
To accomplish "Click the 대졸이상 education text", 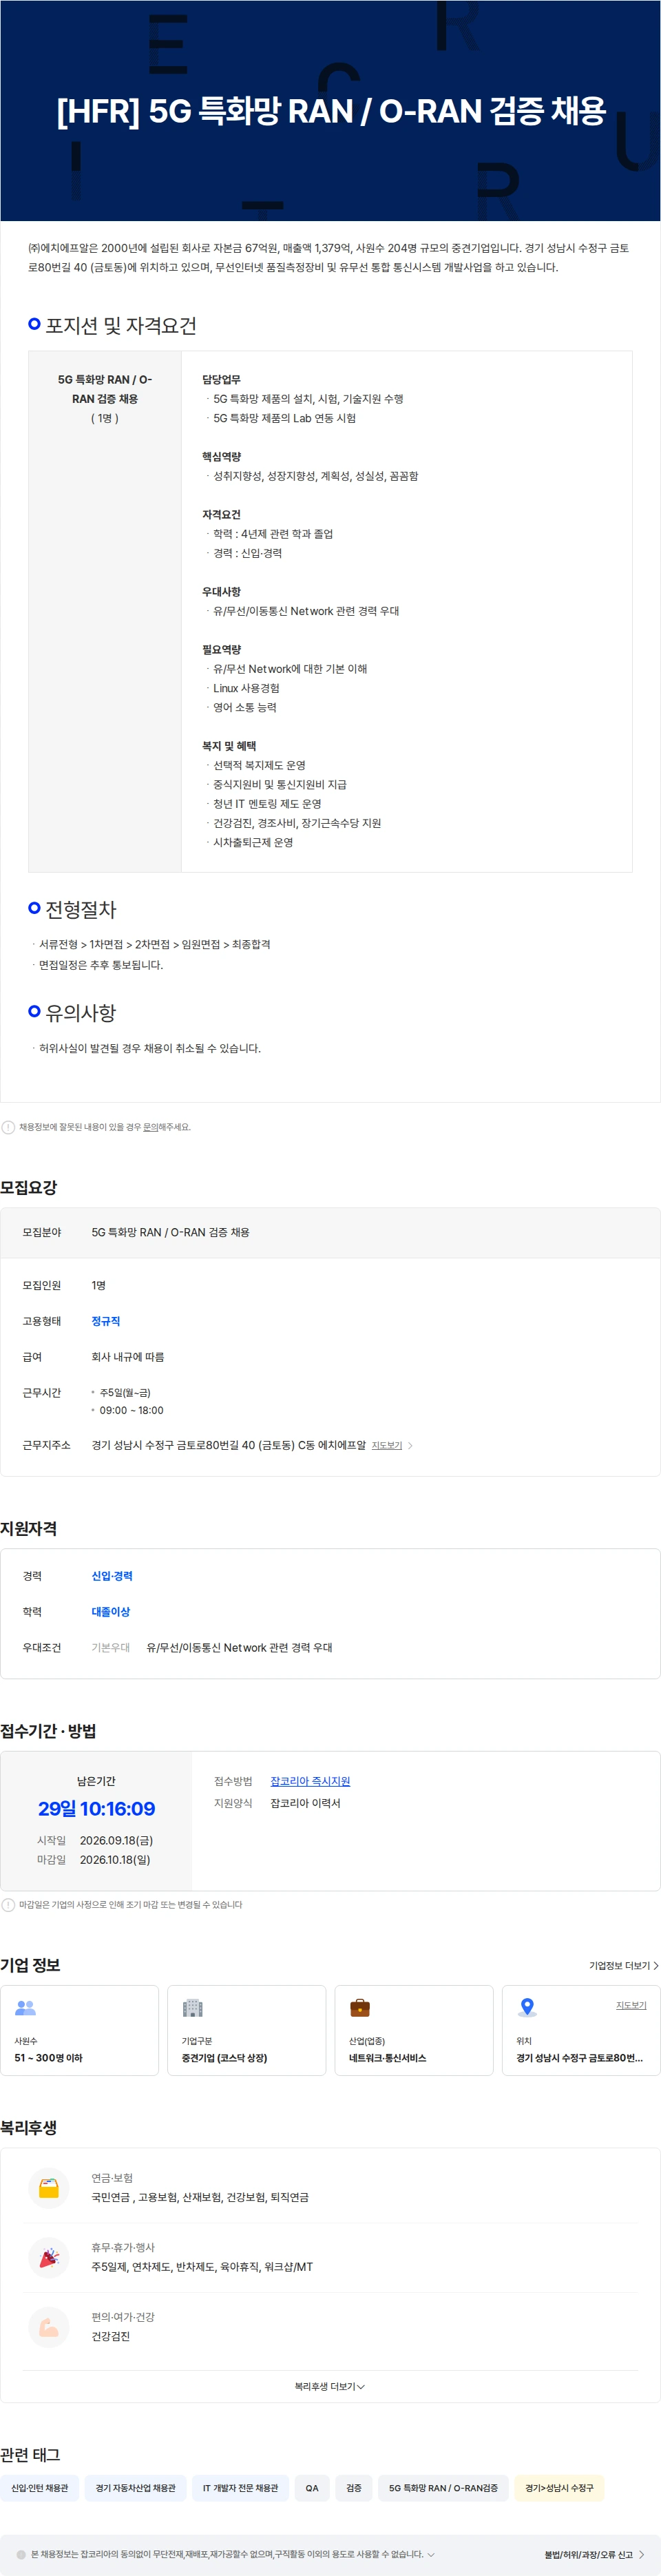I will (x=110, y=1612).
